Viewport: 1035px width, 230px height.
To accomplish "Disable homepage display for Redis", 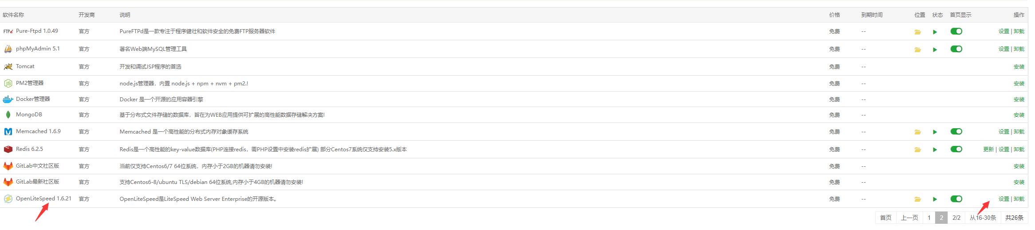I will [956, 149].
